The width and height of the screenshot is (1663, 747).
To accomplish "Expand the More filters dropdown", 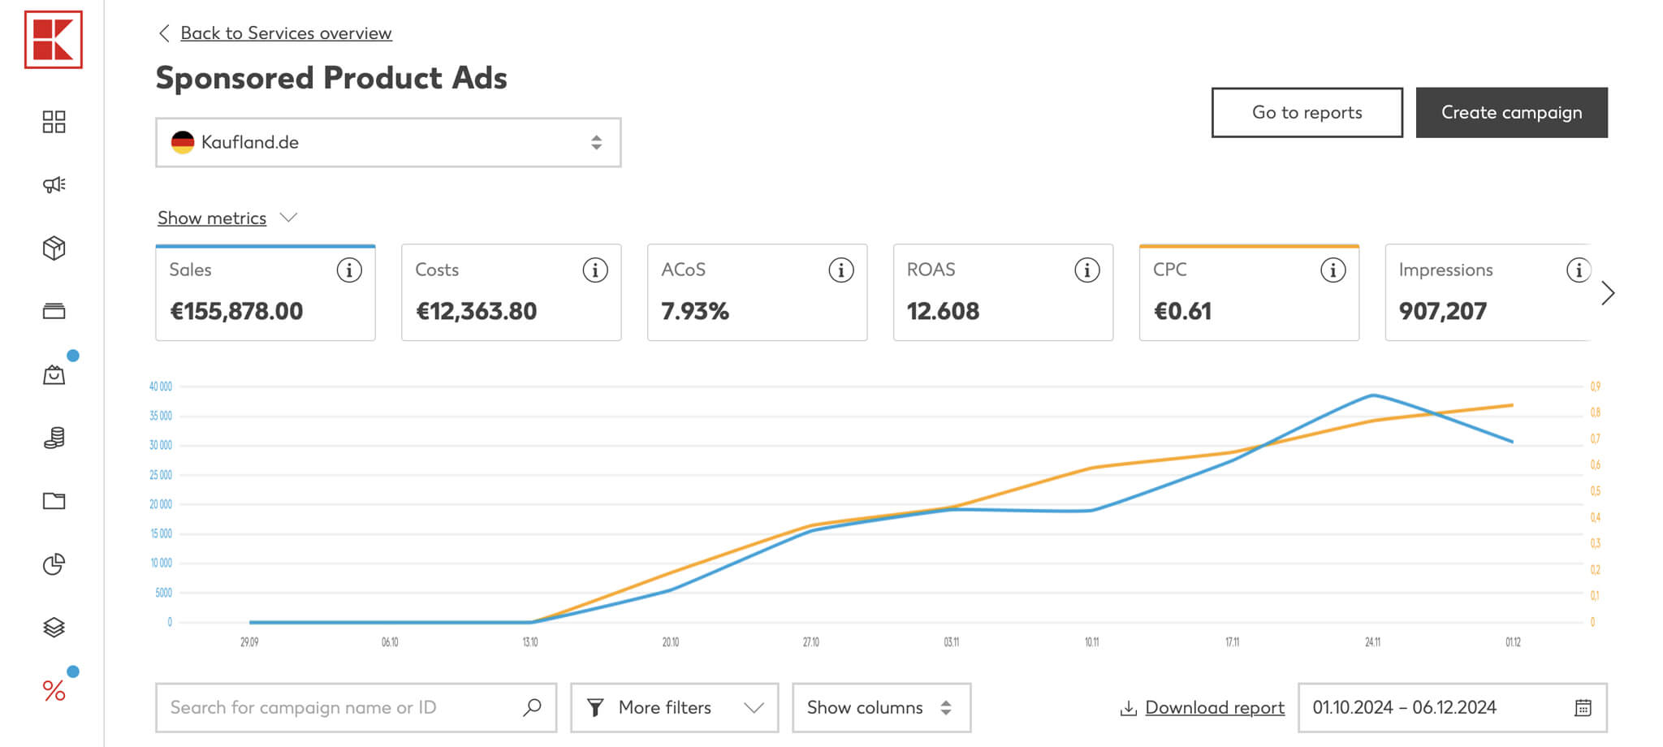I will (x=674, y=708).
